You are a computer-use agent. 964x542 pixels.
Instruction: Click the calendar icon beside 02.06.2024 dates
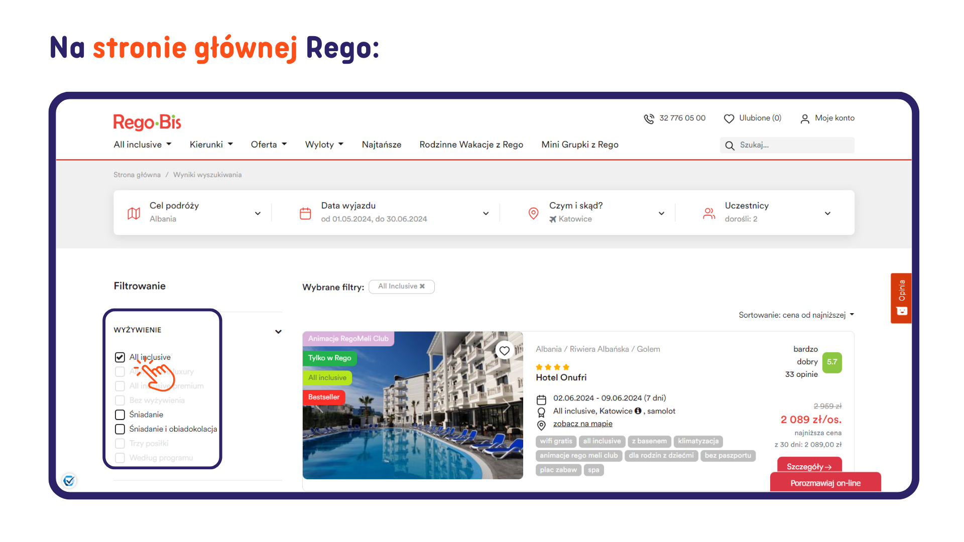[x=541, y=400]
